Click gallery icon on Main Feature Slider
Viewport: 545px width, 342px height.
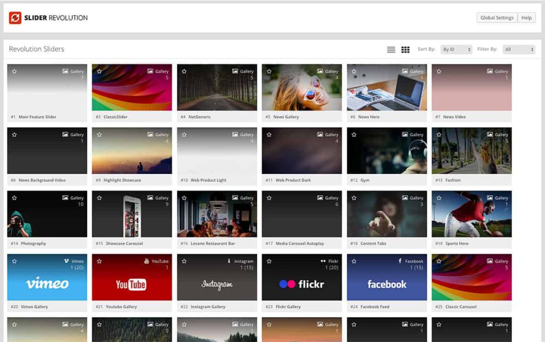point(65,71)
